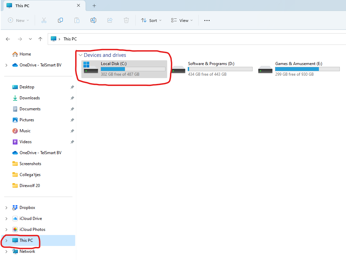Click the New button

[19, 21]
